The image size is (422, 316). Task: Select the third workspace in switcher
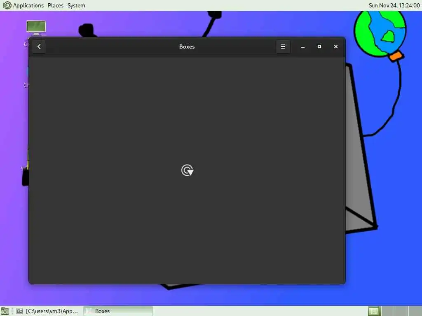(401, 311)
